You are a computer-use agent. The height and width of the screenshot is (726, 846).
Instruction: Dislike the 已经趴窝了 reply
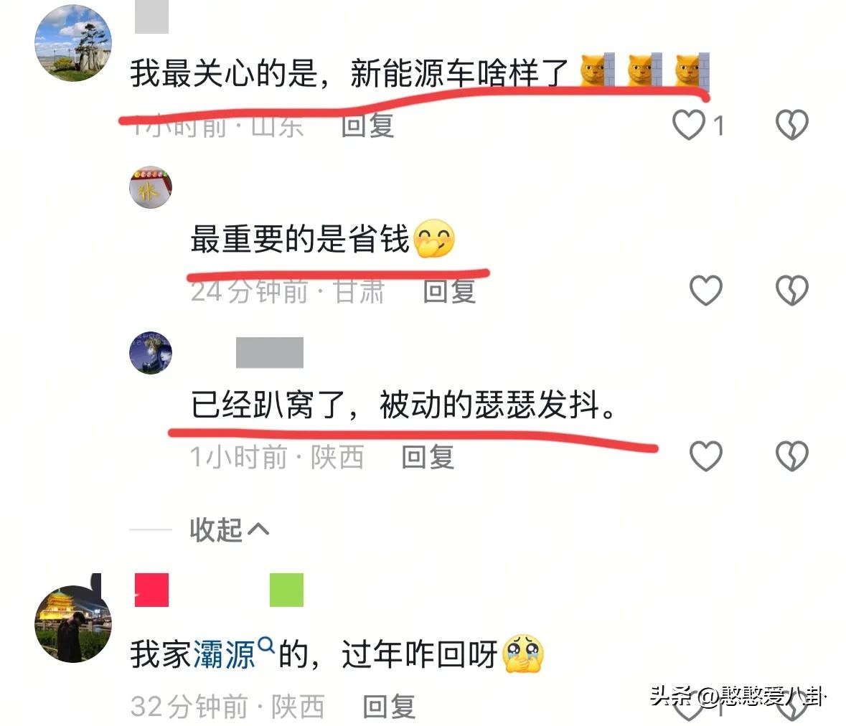(x=791, y=456)
